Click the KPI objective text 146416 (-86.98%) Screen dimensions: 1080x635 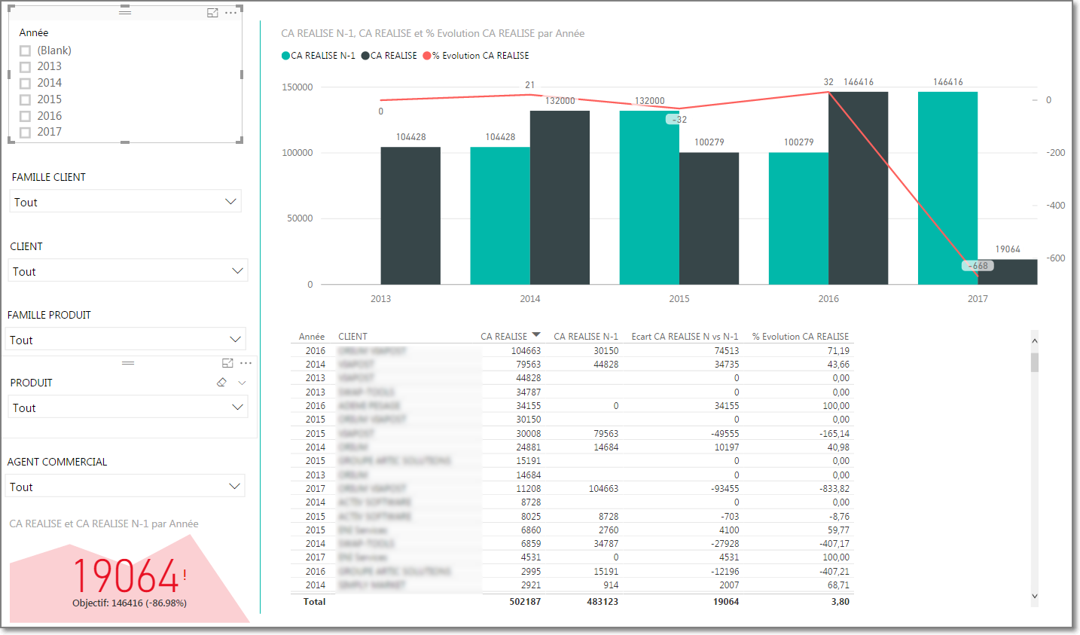[x=130, y=603]
